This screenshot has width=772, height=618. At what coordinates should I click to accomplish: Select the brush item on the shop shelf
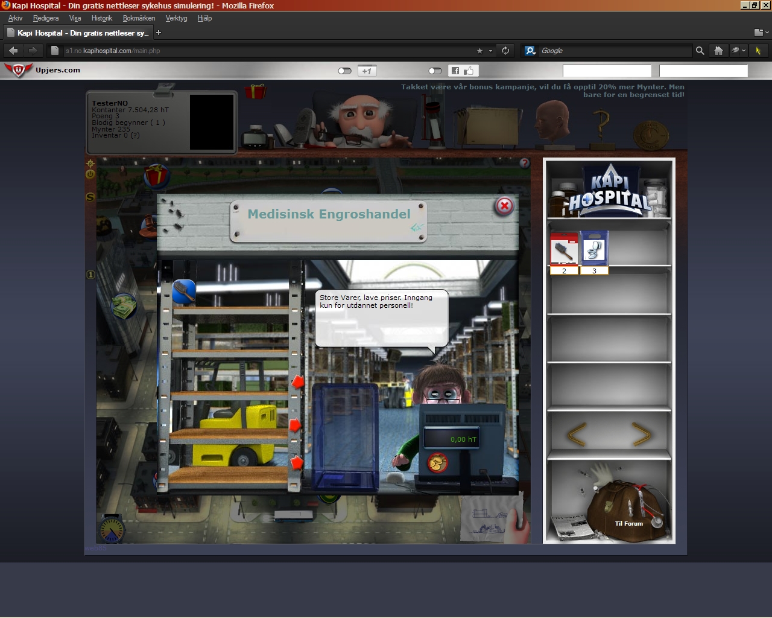[184, 292]
